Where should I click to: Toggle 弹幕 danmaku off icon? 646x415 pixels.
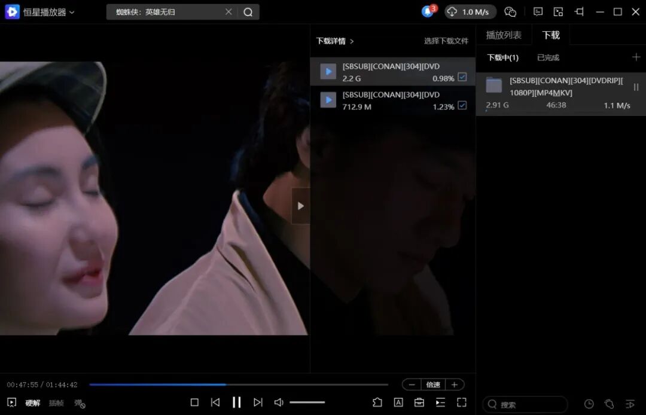pyautogui.click(x=80, y=404)
